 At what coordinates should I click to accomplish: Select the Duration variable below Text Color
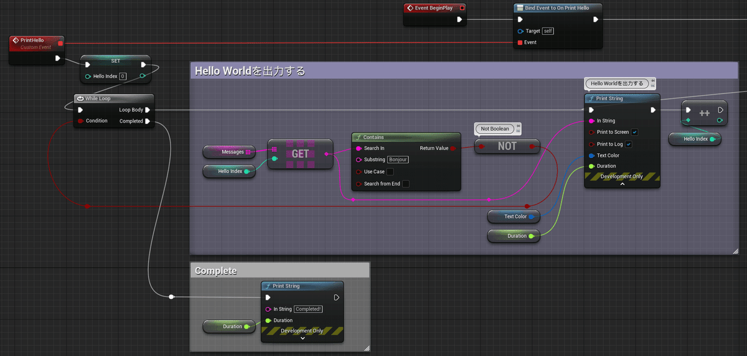pyautogui.click(x=514, y=236)
